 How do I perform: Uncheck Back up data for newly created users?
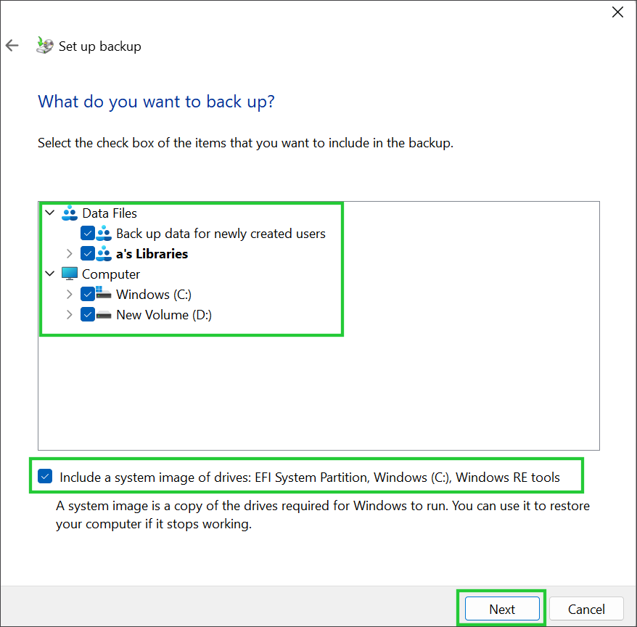(87, 233)
